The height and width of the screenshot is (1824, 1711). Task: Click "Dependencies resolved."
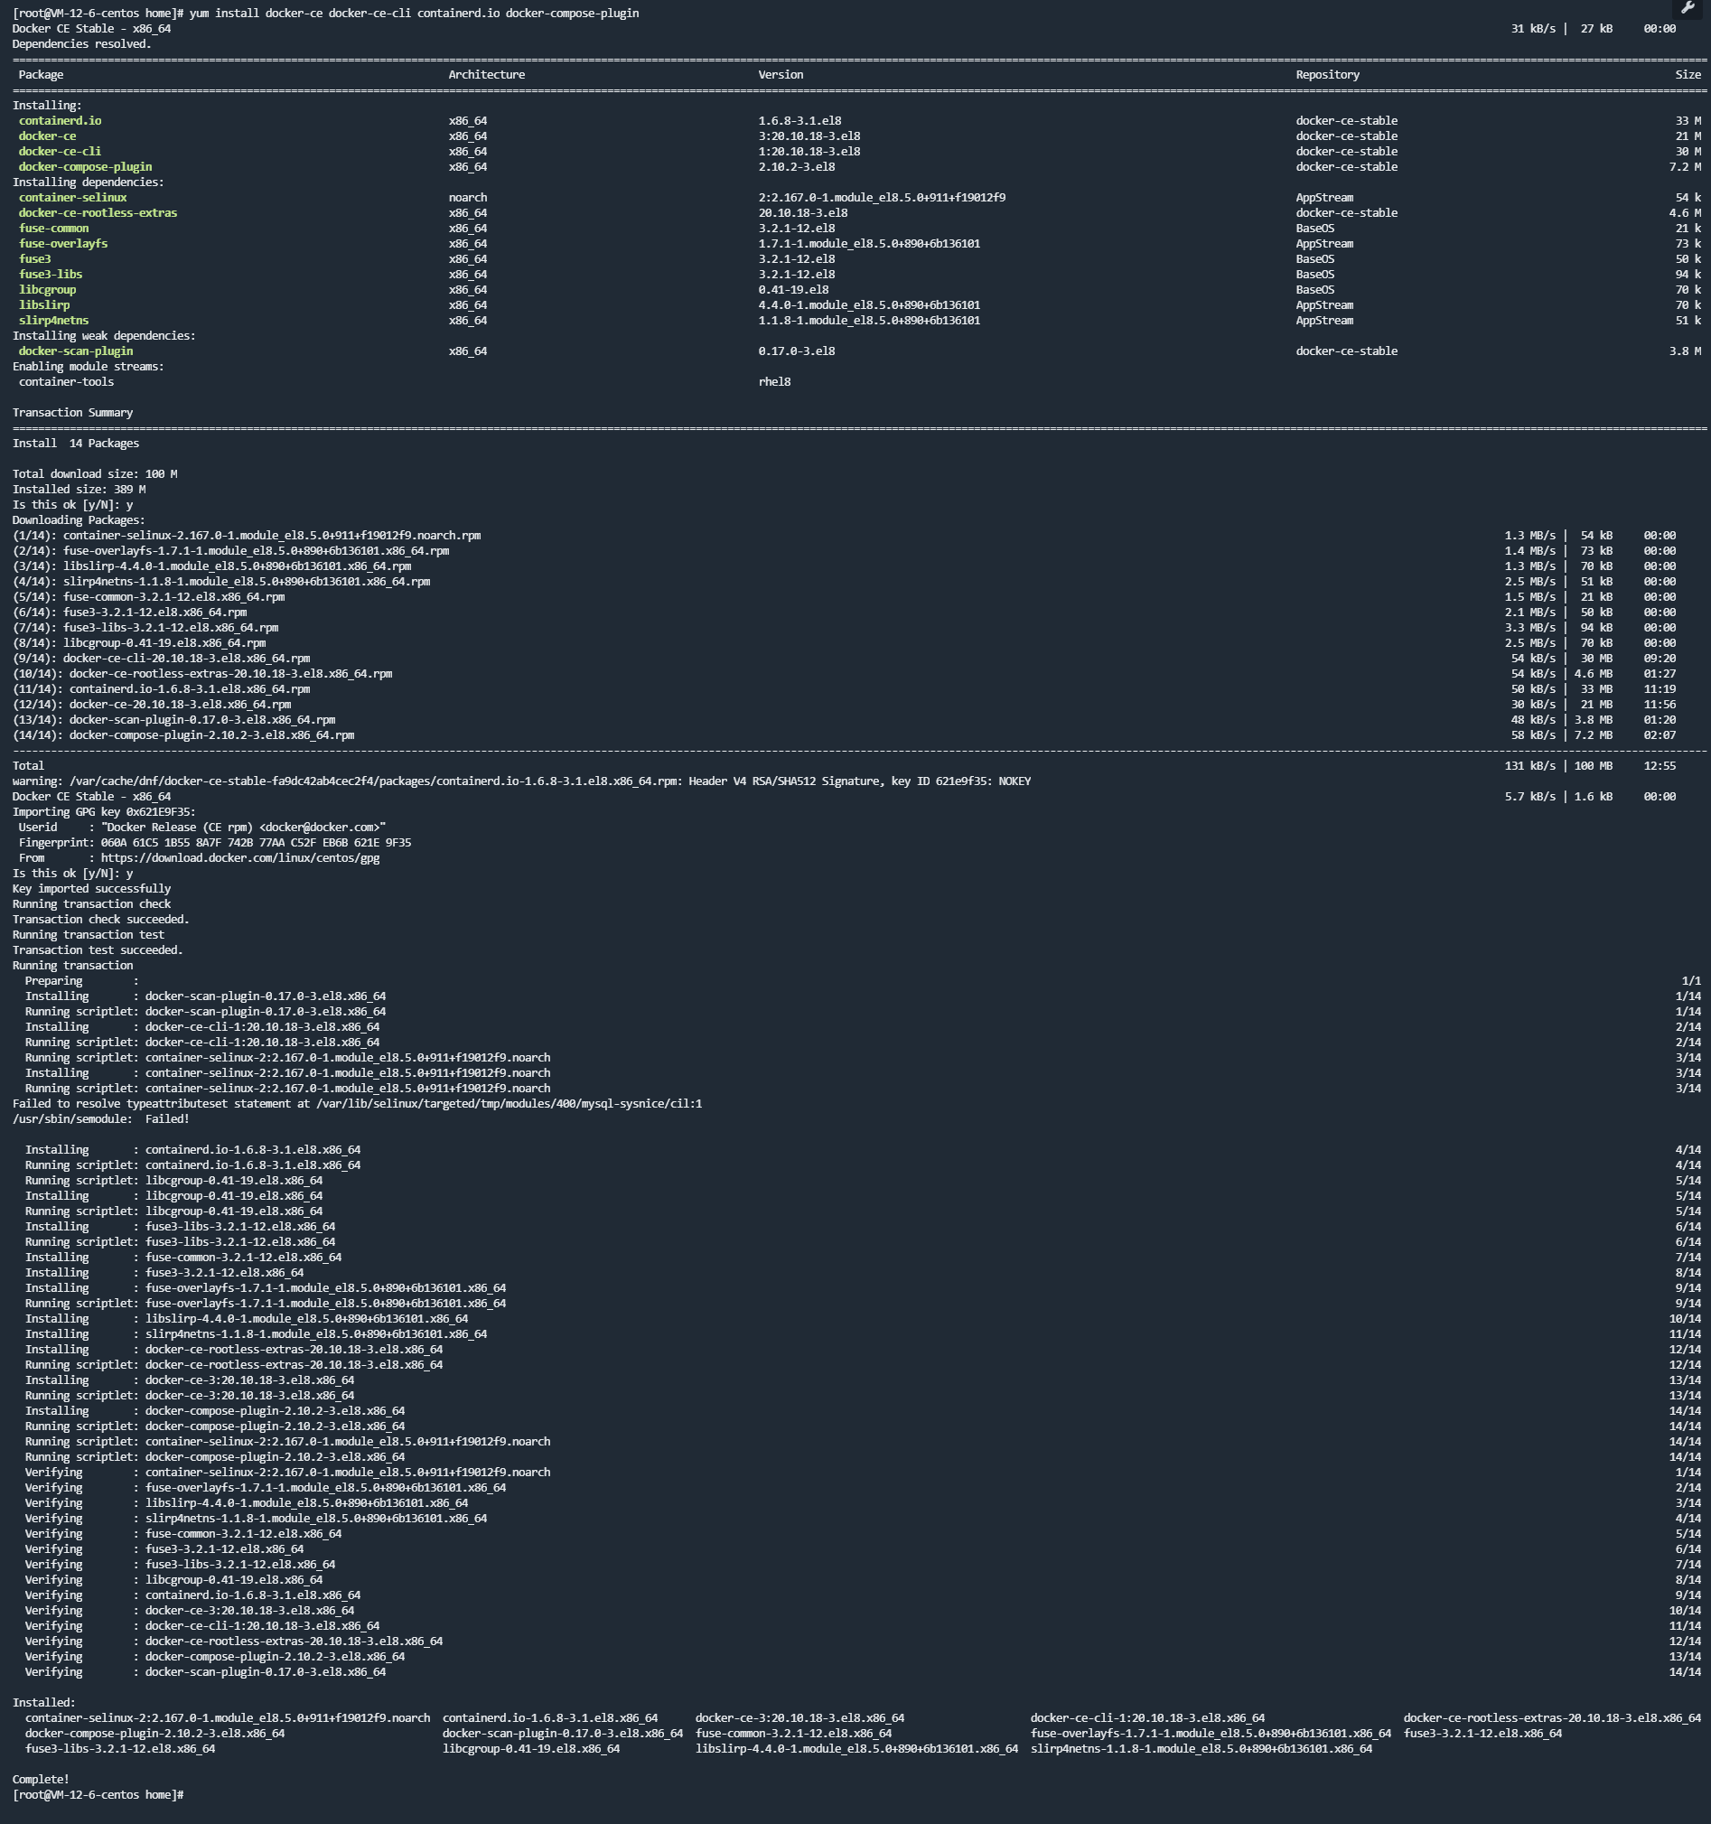[82, 44]
